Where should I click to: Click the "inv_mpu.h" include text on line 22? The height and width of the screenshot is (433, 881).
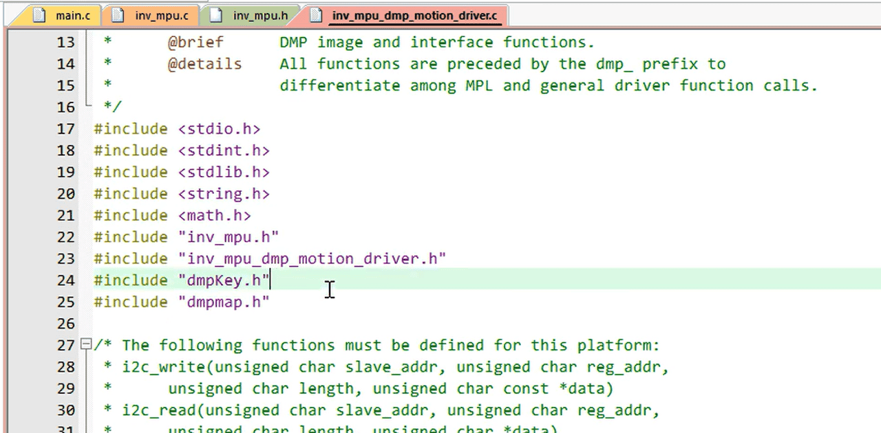click(228, 237)
